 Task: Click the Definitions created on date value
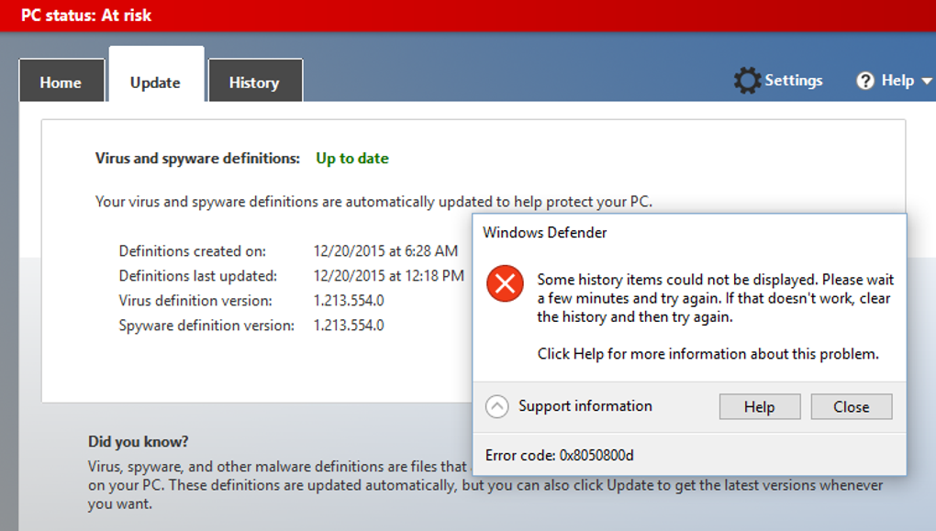pos(385,250)
